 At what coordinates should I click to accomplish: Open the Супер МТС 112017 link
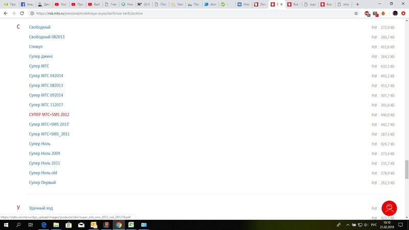[46, 105]
